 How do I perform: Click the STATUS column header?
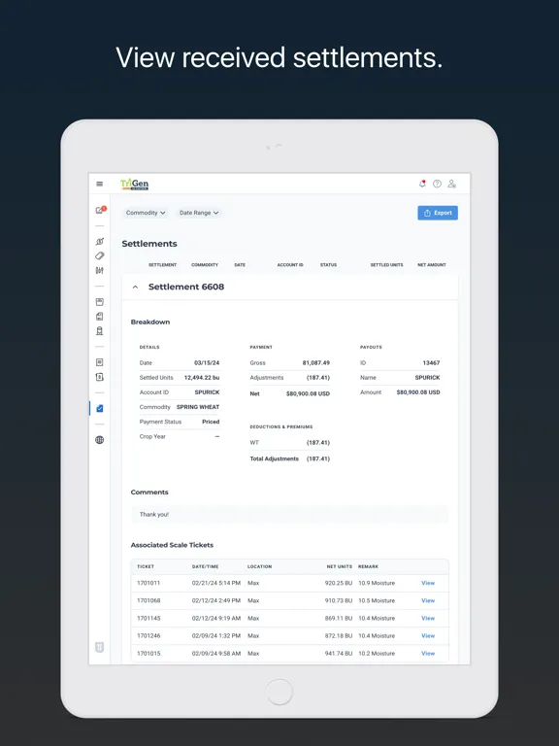pyautogui.click(x=328, y=265)
